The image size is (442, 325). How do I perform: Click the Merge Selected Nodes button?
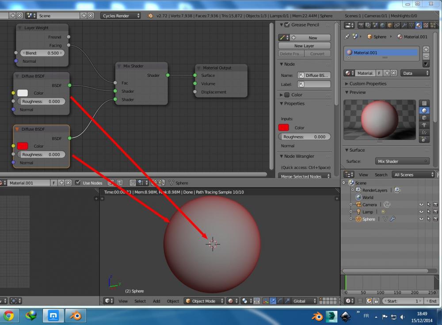305,176
